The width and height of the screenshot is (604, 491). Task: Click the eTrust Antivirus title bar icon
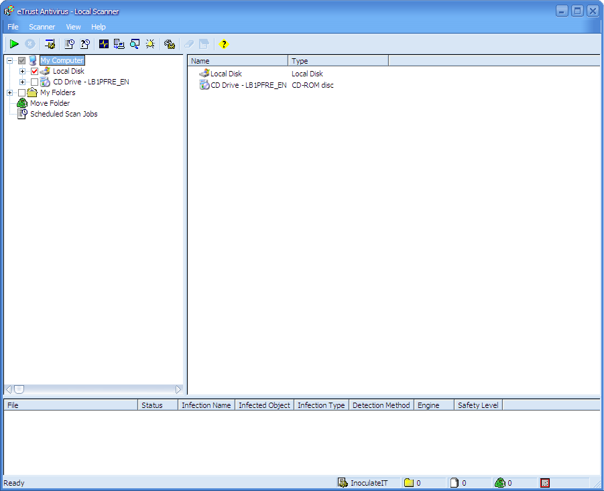9,11
